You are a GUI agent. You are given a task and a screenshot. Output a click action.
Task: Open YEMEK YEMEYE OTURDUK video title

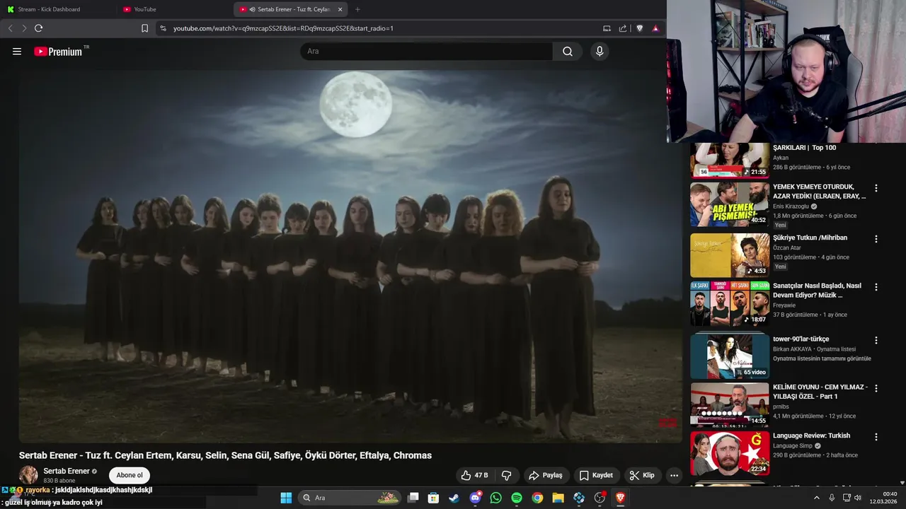(x=820, y=191)
